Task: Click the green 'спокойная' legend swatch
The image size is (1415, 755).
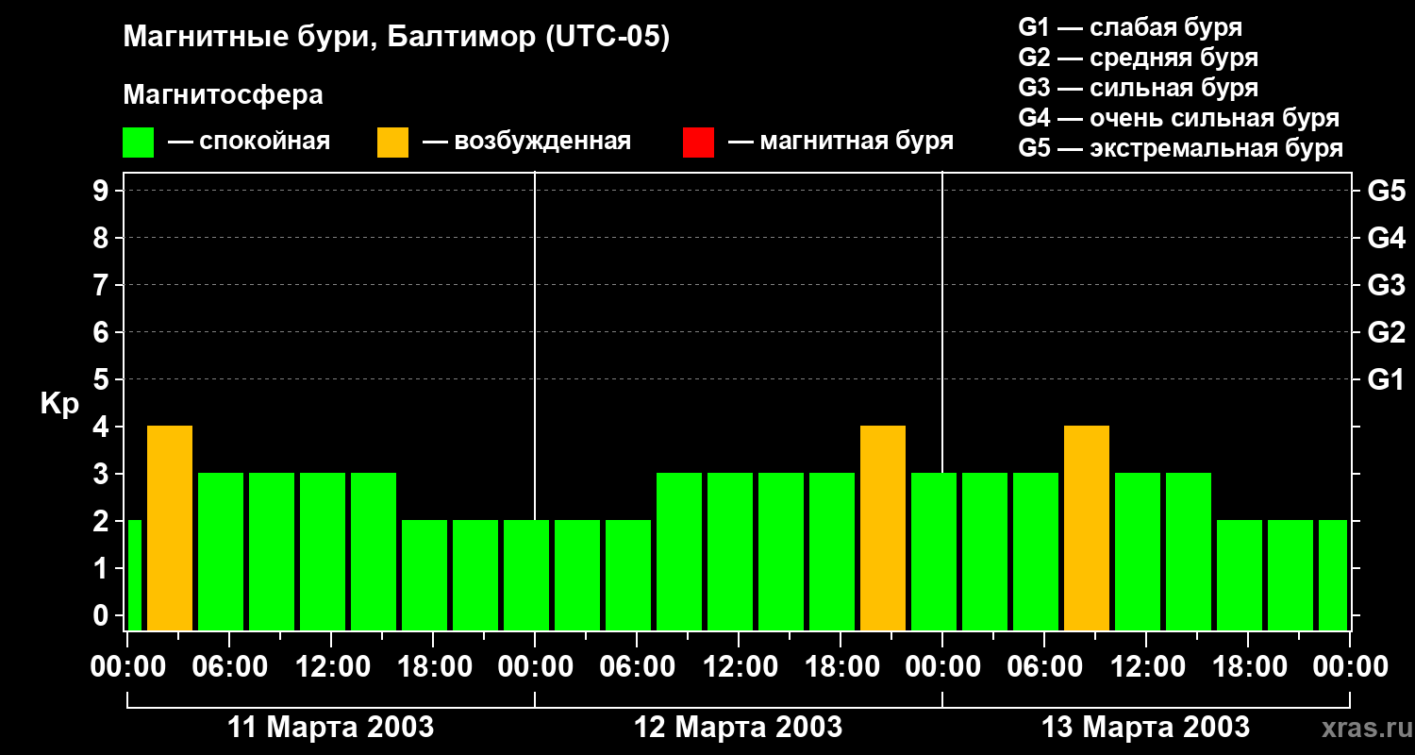Action: pos(138,143)
